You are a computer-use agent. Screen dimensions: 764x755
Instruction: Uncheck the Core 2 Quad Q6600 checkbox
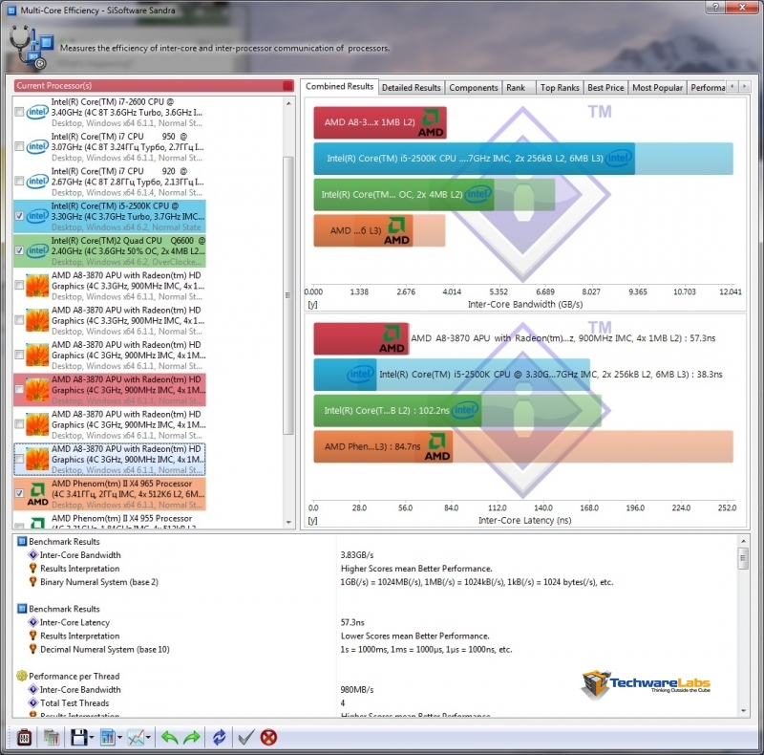coord(19,250)
